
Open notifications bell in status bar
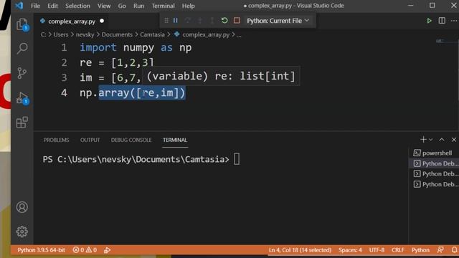pos(454,250)
